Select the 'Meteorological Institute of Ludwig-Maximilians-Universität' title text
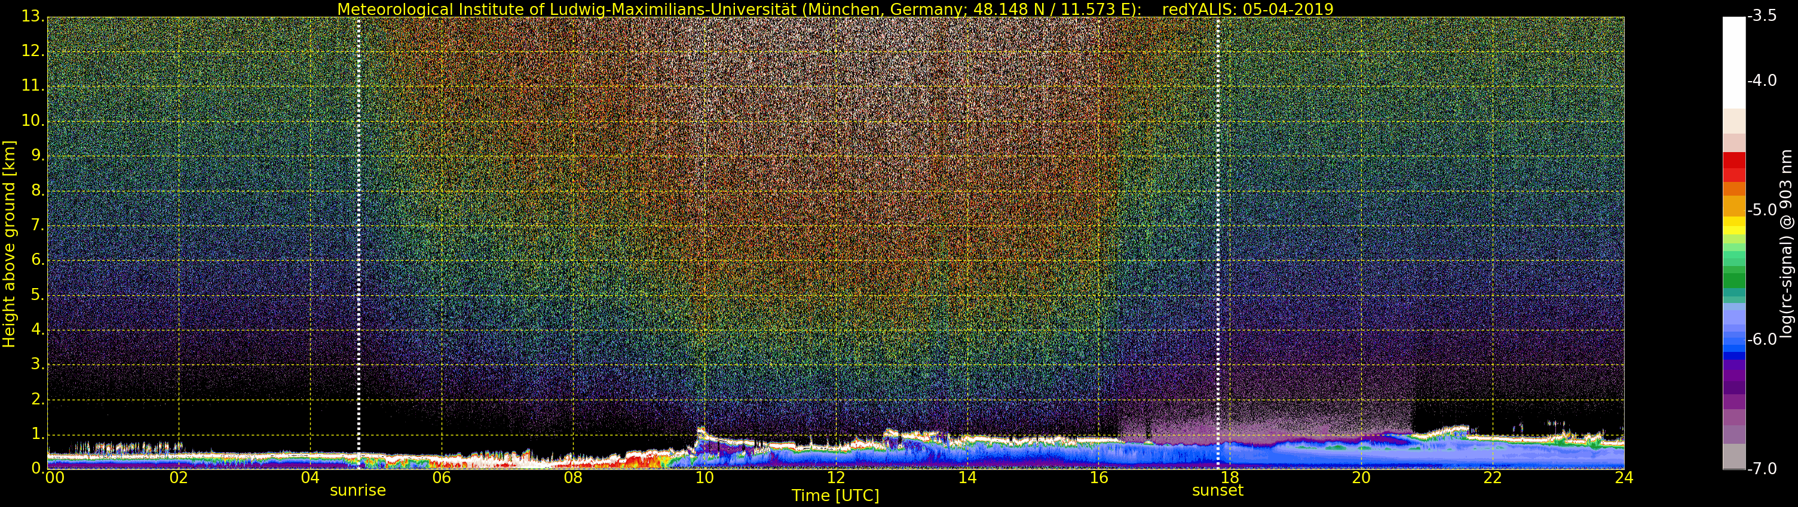The width and height of the screenshot is (1798, 507). 566,9
